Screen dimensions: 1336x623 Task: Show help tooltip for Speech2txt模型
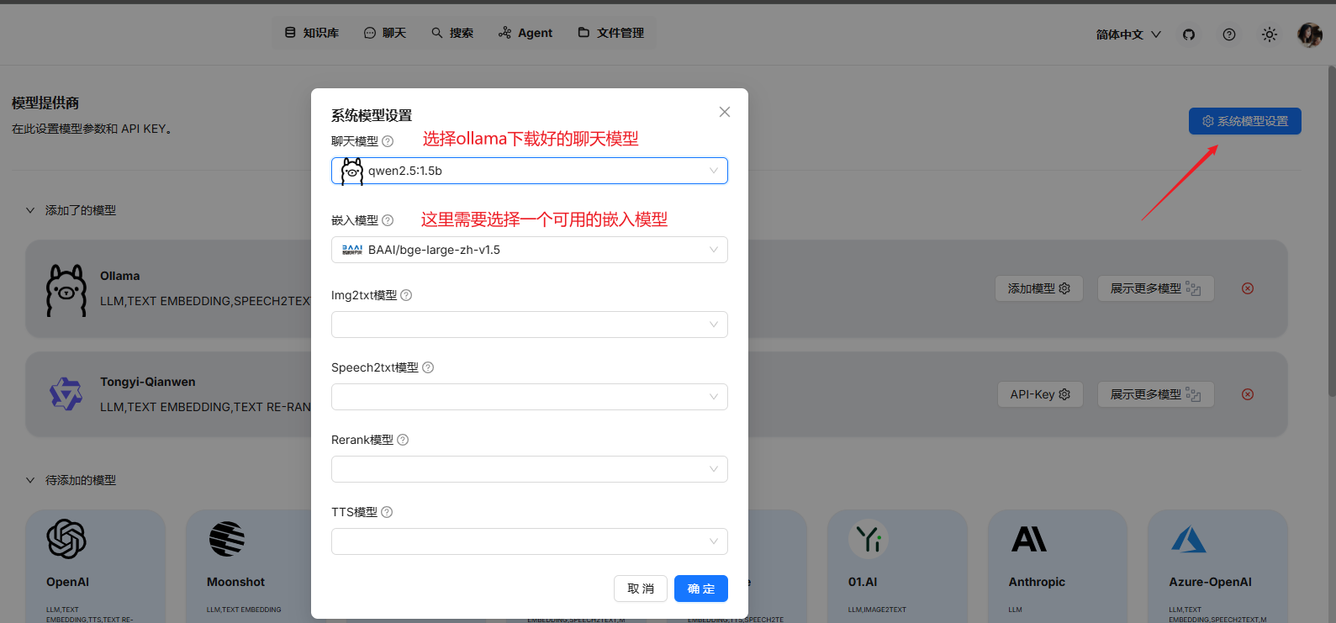tap(428, 367)
